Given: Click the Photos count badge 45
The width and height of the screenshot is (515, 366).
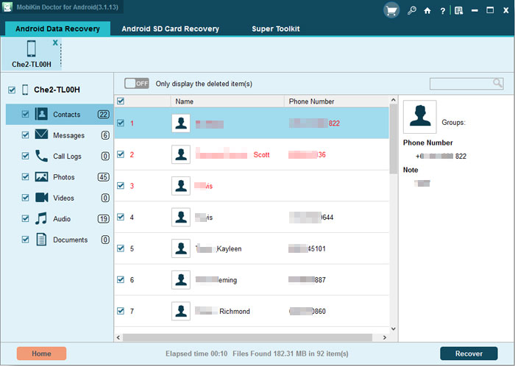Looking at the screenshot, I should tap(104, 177).
